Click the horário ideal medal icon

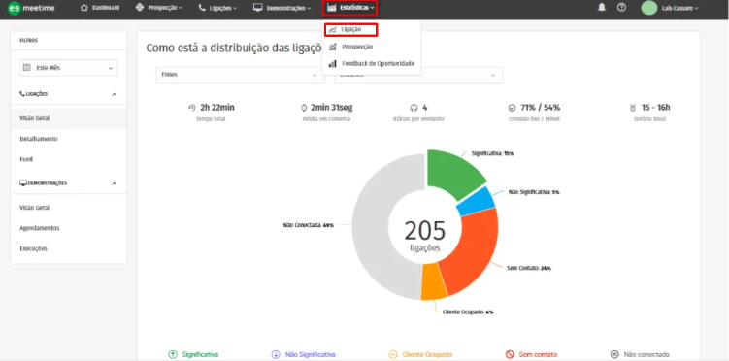click(x=632, y=108)
